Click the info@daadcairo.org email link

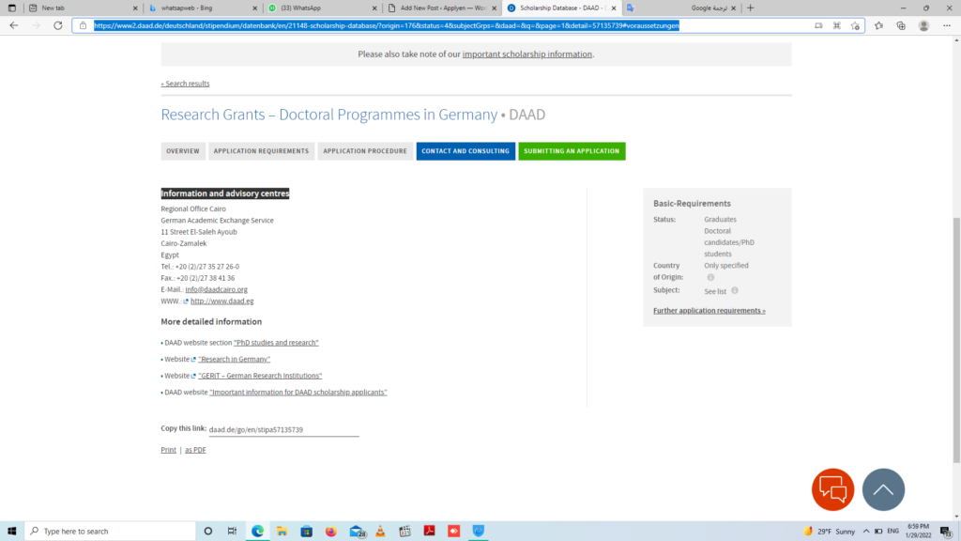[217, 289]
